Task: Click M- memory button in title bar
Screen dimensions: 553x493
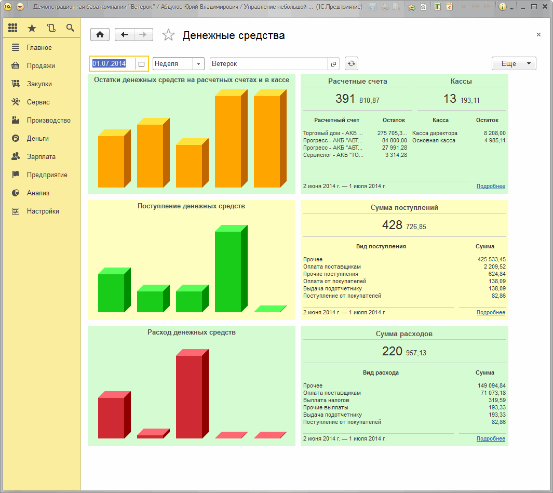Action: click(x=488, y=7)
